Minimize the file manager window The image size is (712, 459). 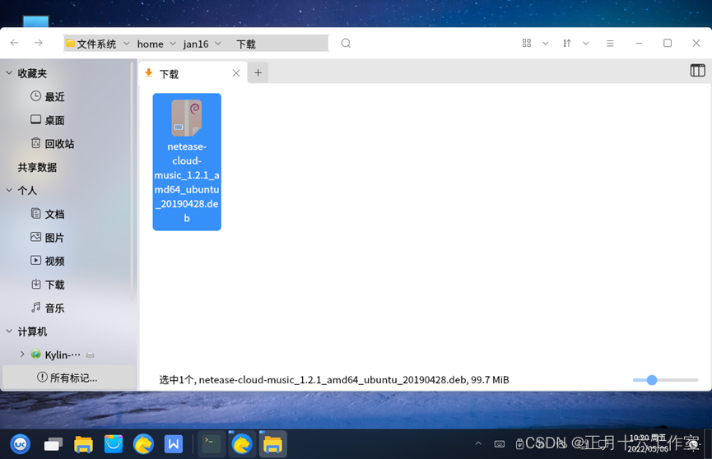[639, 43]
